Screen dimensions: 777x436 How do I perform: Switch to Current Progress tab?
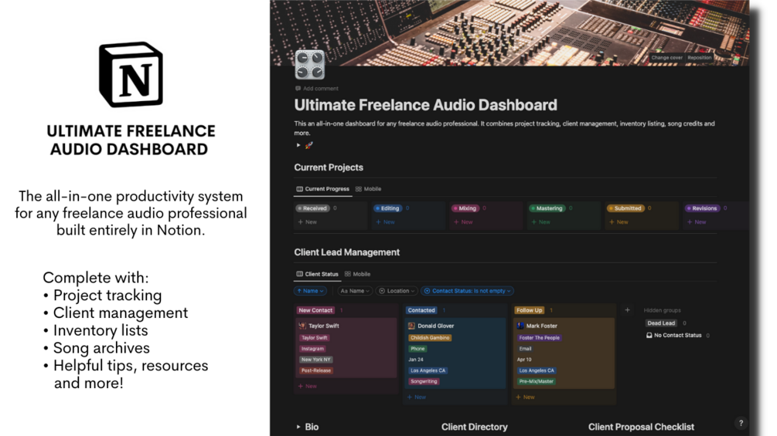[322, 189]
